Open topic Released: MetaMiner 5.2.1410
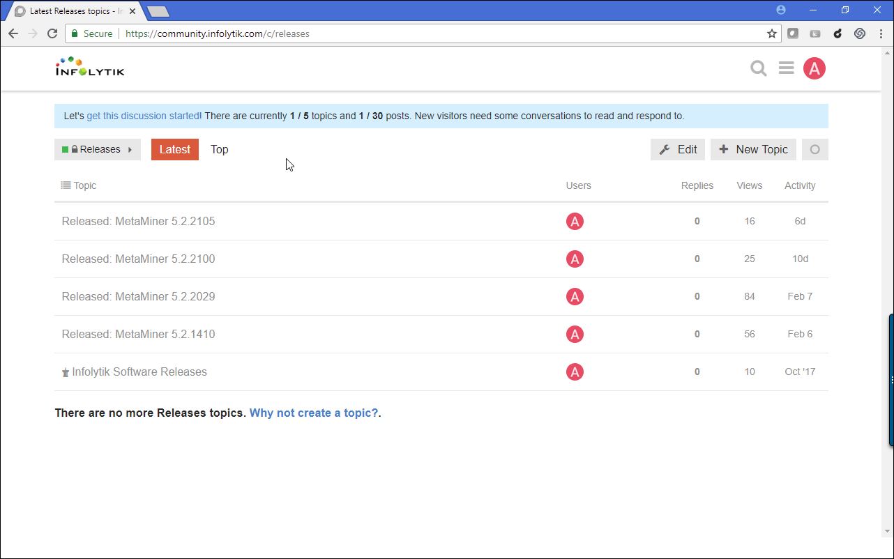894x559 pixels. (x=138, y=335)
